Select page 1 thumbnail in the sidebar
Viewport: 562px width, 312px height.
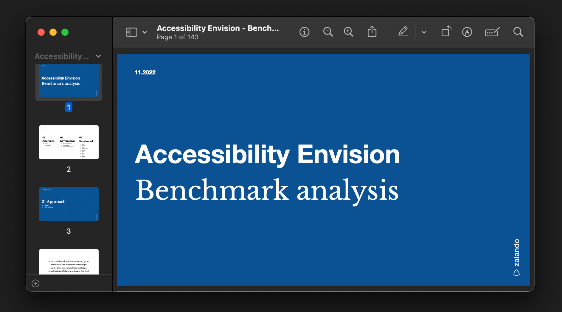[69, 81]
